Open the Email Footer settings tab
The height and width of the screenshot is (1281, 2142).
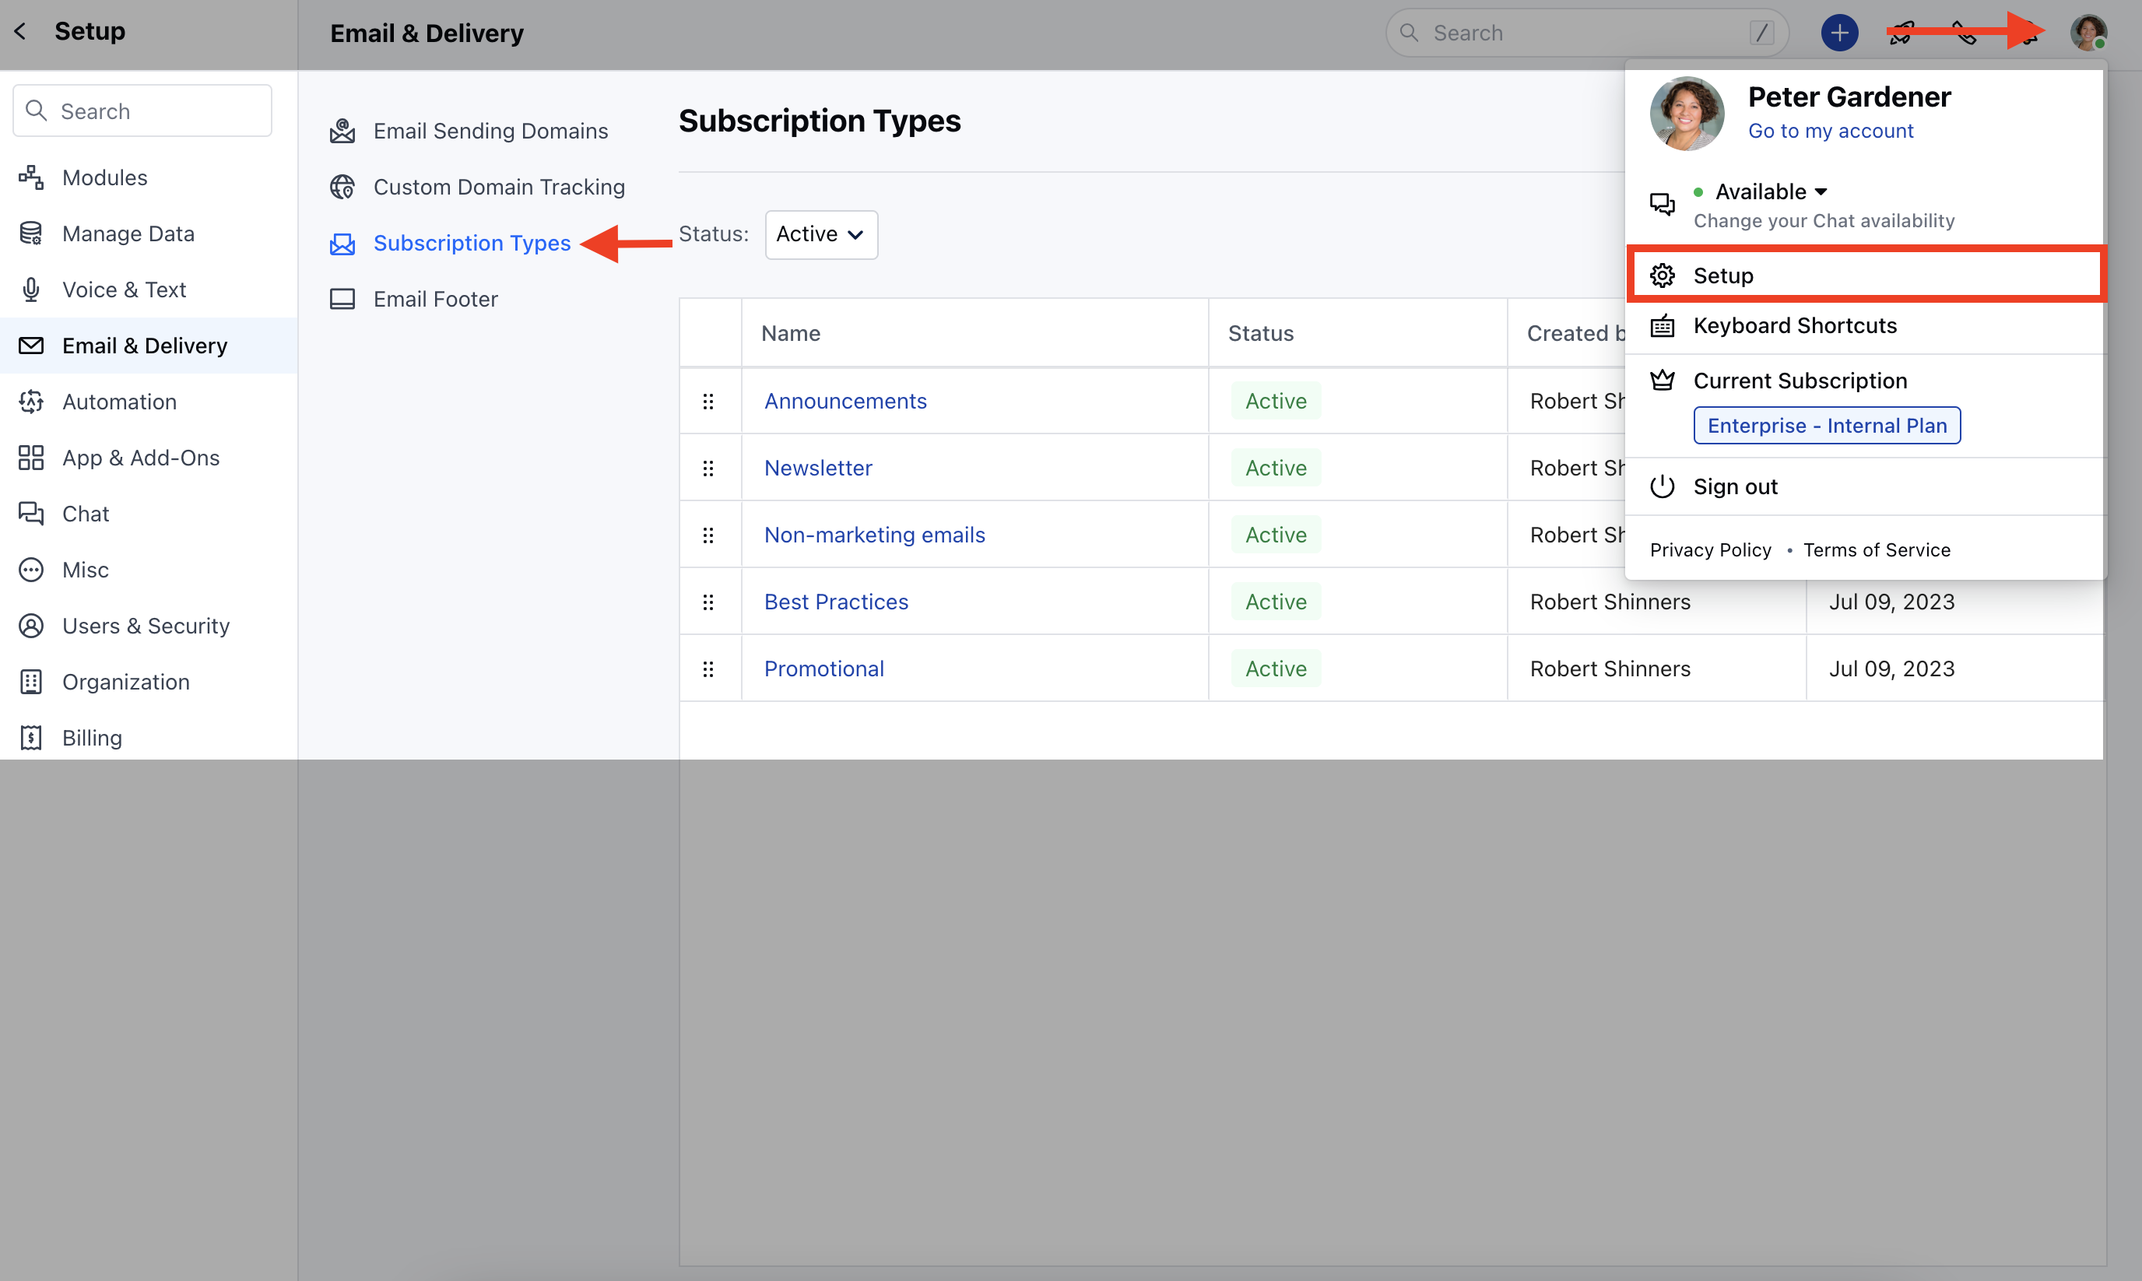[x=435, y=300]
